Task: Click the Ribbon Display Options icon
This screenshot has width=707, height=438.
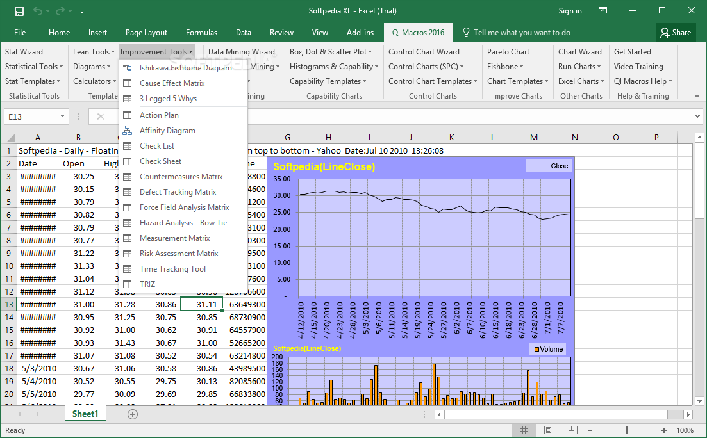Action: click(x=603, y=10)
